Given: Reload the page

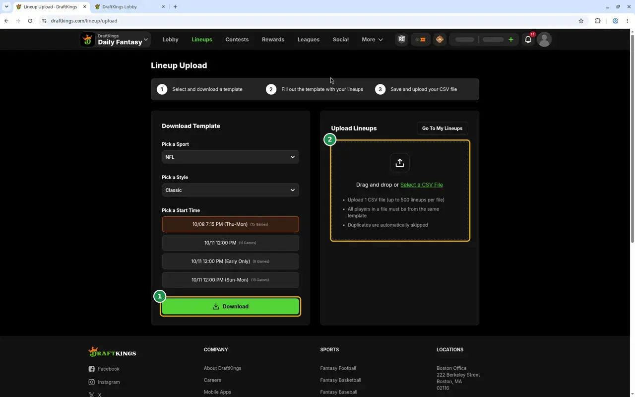Looking at the screenshot, I should click(x=30, y=21).
